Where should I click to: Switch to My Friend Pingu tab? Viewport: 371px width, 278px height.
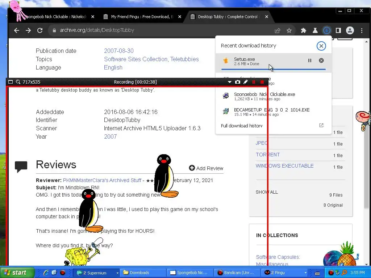[142, 17]
